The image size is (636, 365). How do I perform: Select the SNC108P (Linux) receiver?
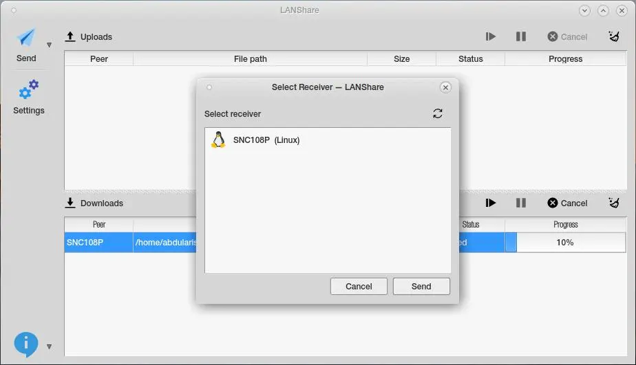[328, 140]
